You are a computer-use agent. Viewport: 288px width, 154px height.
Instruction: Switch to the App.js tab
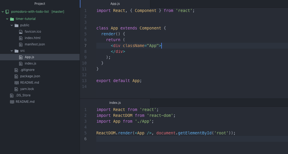115,3
